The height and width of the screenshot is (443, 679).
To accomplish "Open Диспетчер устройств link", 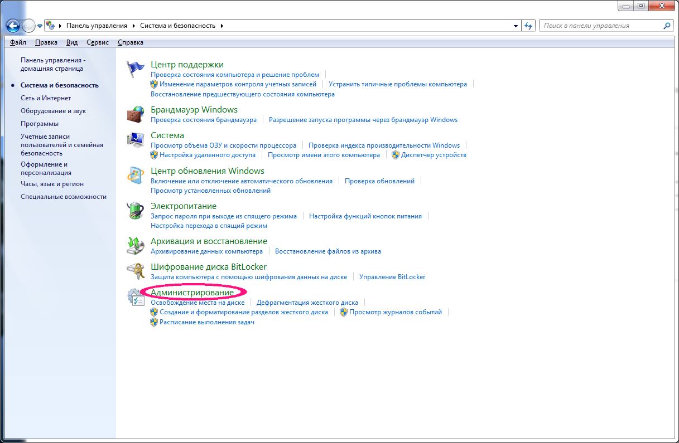I will pyautogui.click(x=434, y=155).
